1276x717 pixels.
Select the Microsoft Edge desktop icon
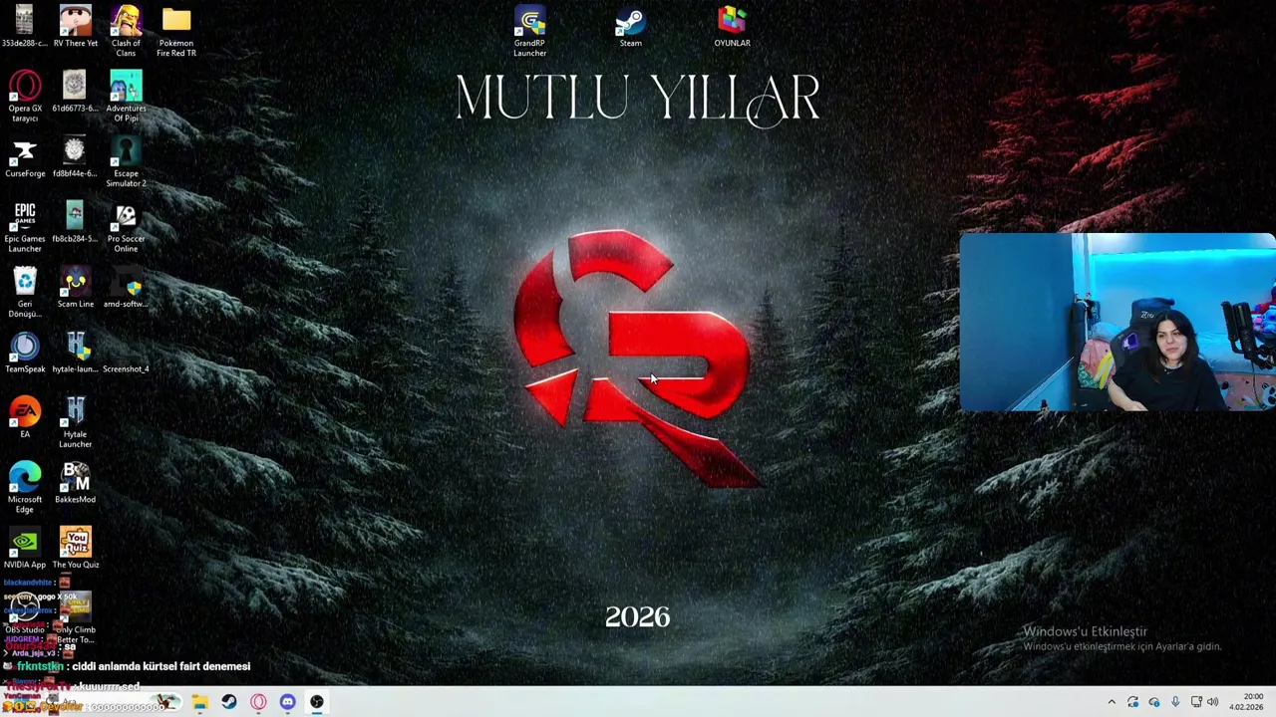point(25,488)
